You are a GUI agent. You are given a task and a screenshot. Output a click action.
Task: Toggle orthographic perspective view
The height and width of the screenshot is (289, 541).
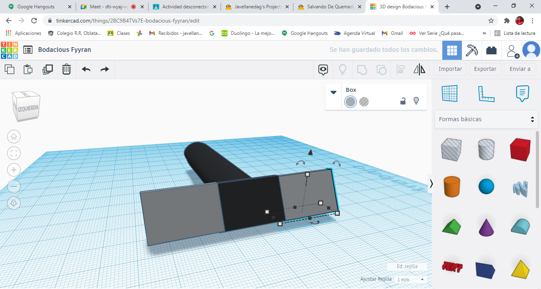(x=14, y=203)
